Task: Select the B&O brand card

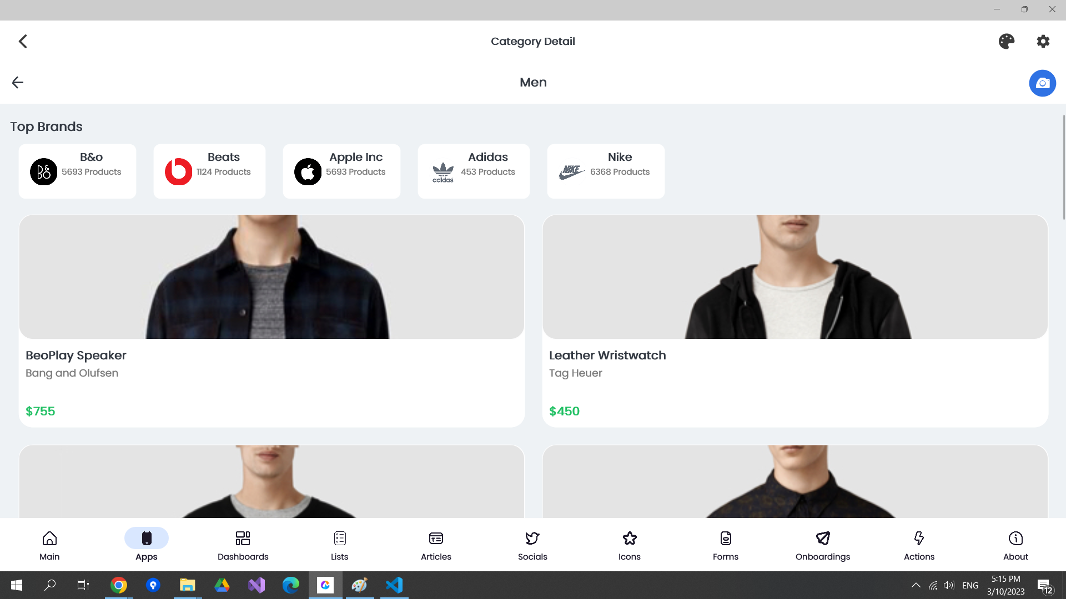Action: tap(77, 171)
